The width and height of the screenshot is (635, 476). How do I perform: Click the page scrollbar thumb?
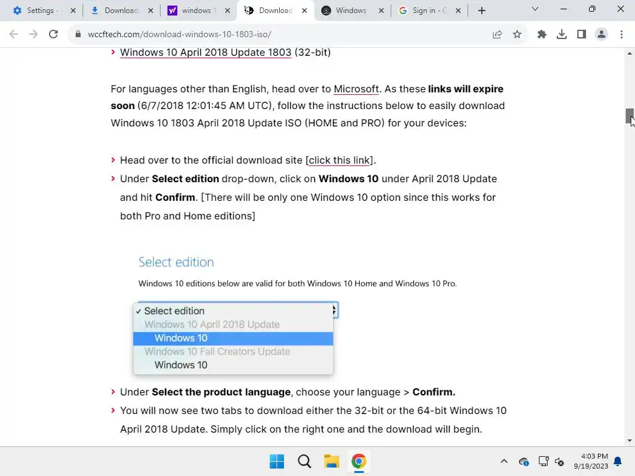pos(629,116)
